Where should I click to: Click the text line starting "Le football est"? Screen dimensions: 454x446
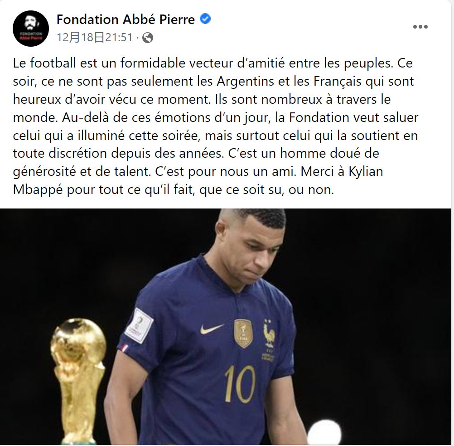pyautogui.click(x=213, y=63)
